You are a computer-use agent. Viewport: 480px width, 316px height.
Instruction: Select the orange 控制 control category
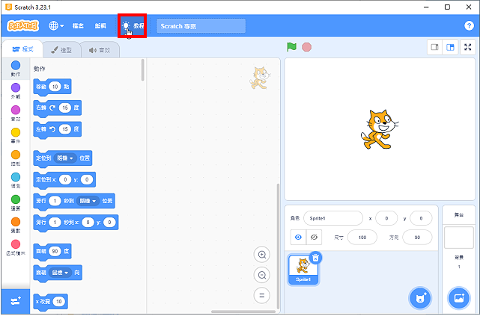click(16, 158)
